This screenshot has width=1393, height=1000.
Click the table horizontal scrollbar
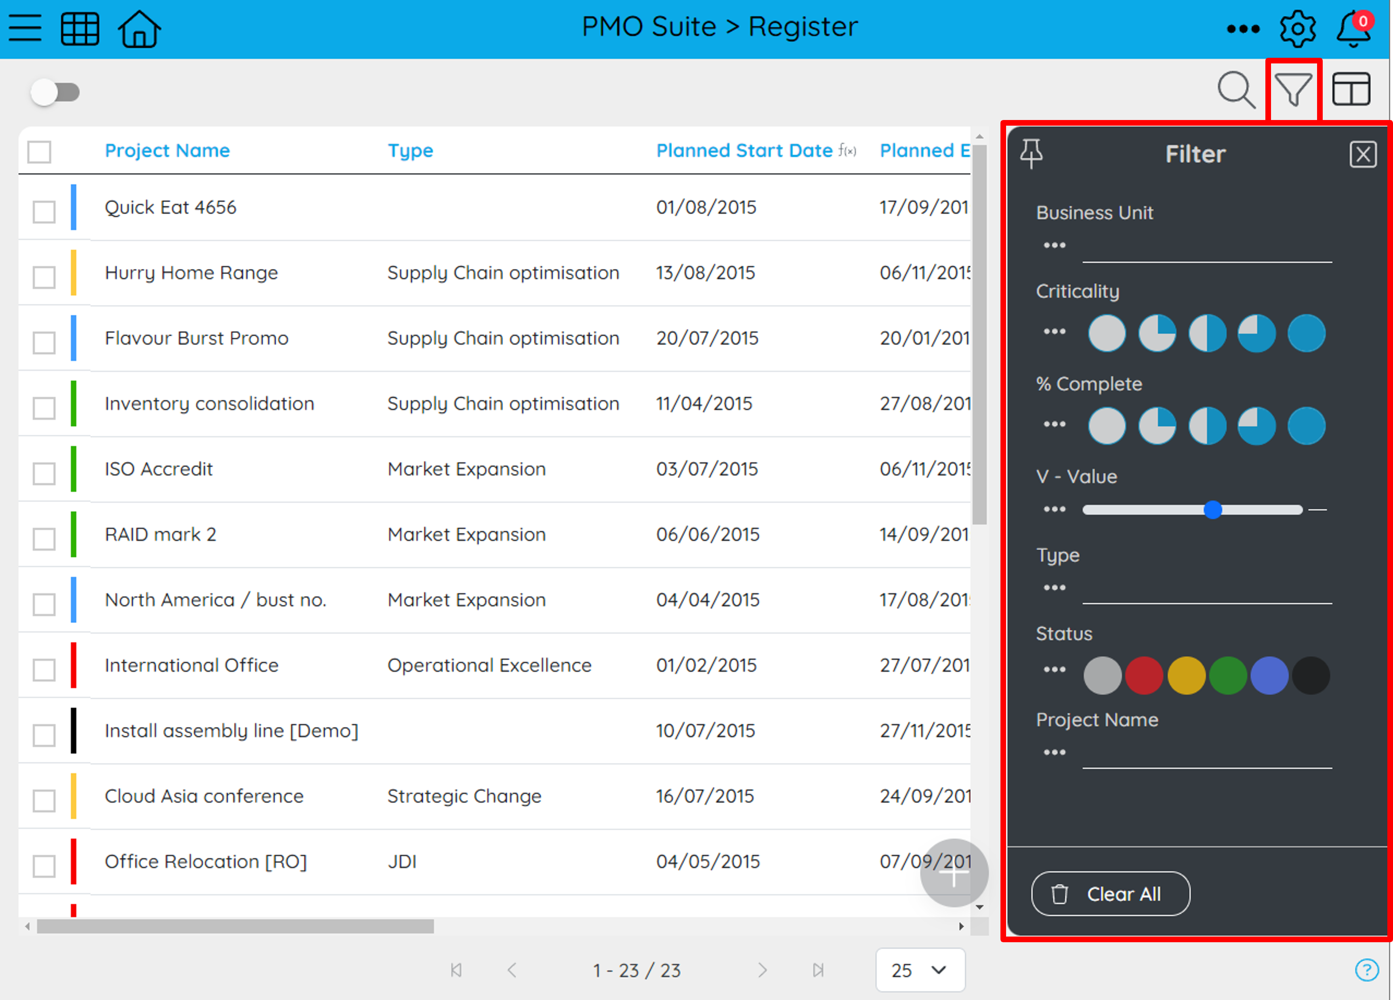coord(235,926)
